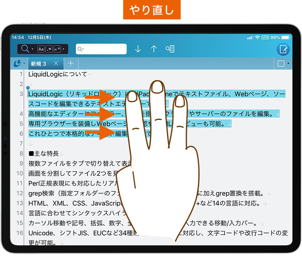Tap the VPN status icon
Image resolution: width=302 pixels, height=256 pixels.
pyautogui.click(x=265, y=37)
